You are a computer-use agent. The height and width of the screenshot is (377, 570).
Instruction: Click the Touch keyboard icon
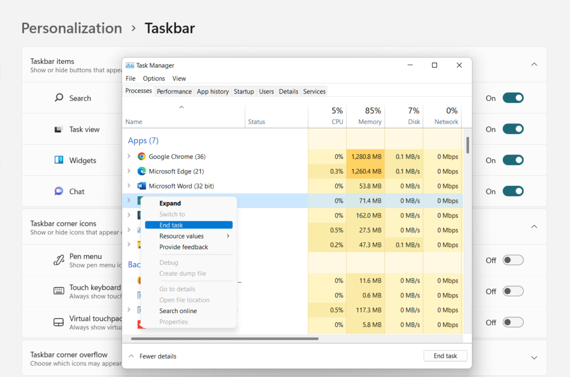tap(59, 291)
